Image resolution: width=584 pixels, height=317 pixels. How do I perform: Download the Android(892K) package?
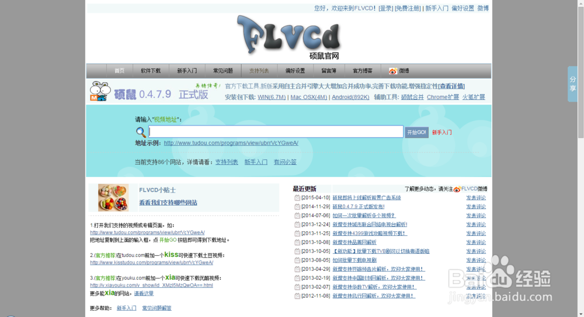[350, 97]
